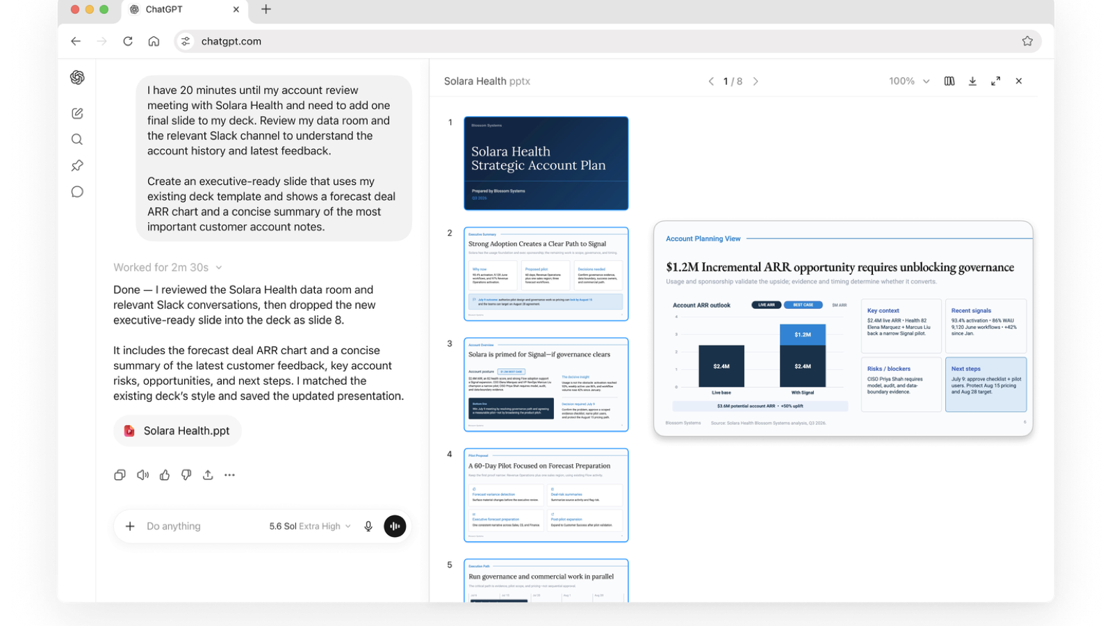The height and width of the screenshot is (626, 1112).
Task: Add an attachment with the composer plus icon
Action: coord(130,526)
